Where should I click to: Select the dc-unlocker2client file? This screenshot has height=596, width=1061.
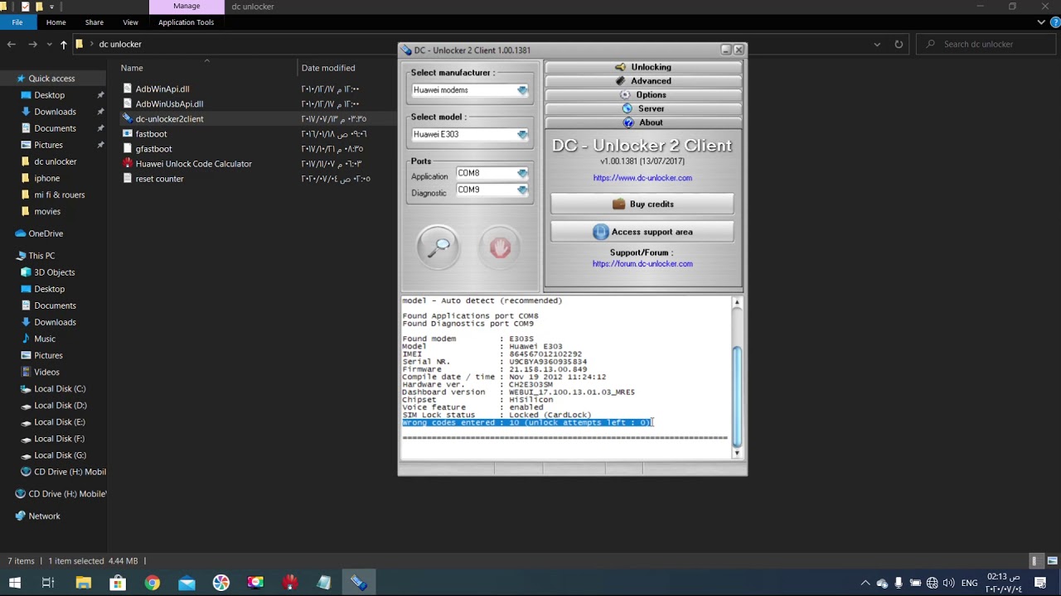(169, 118)
